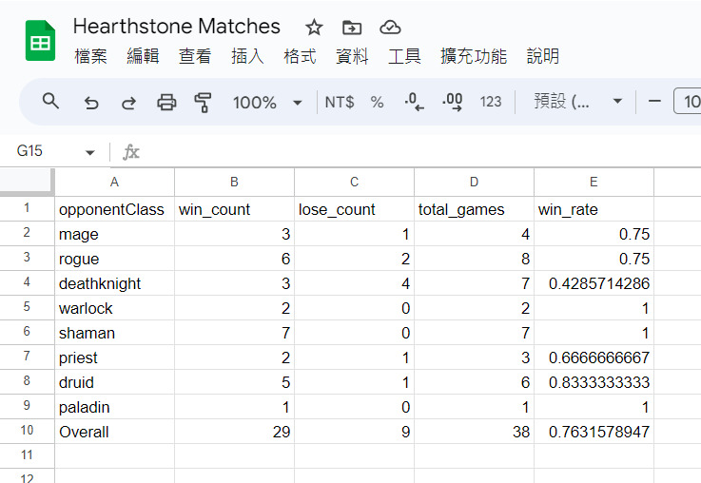Select row 10 header
701x483 pixels.
tap(27, 431)
